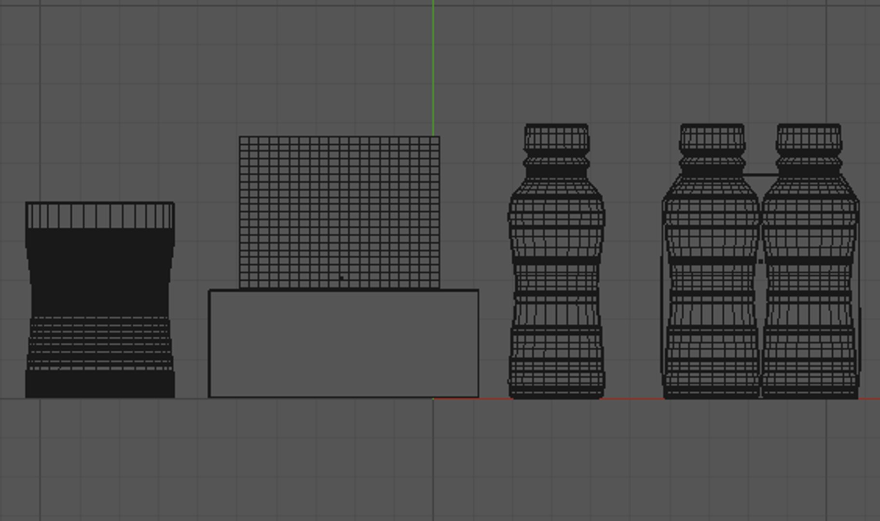Select the finely gridded square mesh
Screen dimensions: 880x521
pyautogui.click(x=339, y=212)
